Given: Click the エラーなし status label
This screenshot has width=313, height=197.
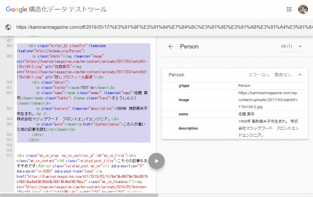Looking at the screenshot, I should pos(259,75).
